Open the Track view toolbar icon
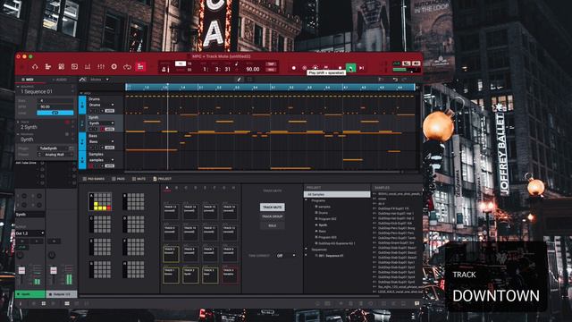 48,67
